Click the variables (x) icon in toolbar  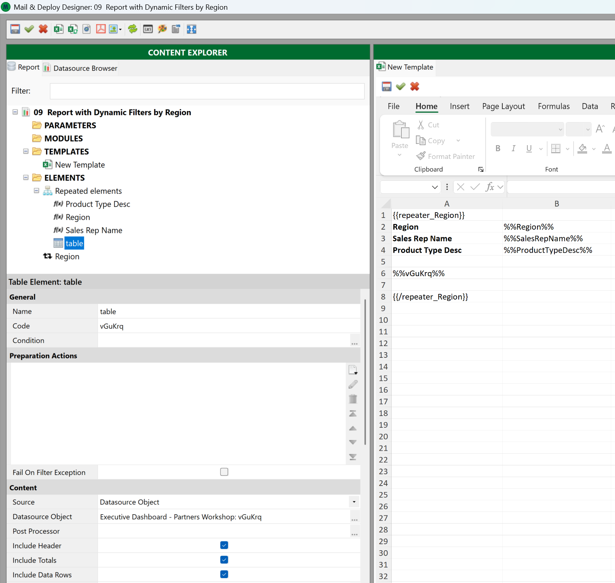[x=148, y=29]
